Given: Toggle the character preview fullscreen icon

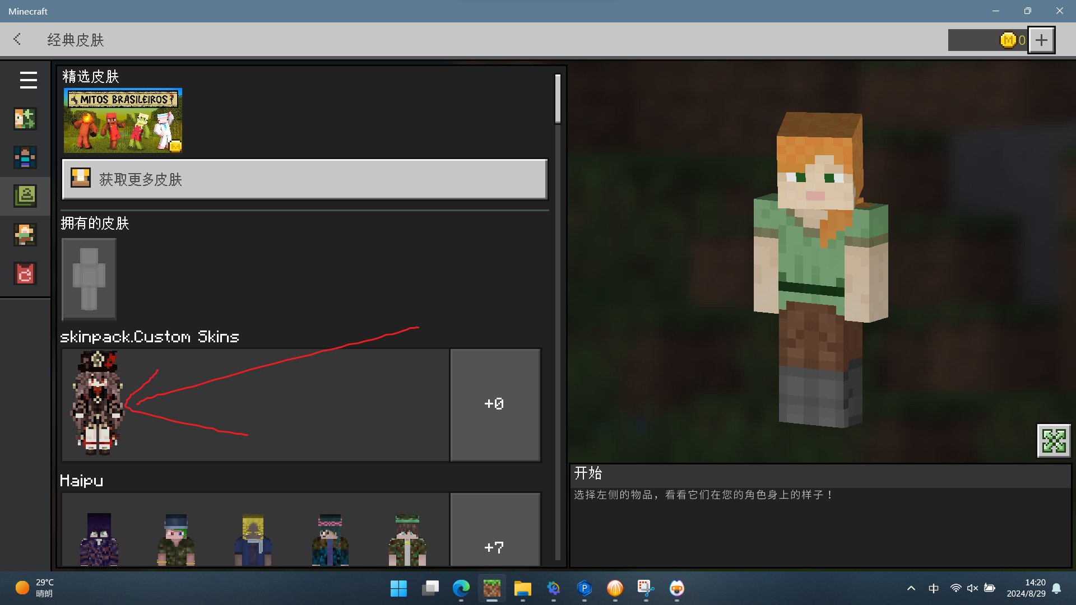Looking at the screenshot, I should pos(1054,441).
